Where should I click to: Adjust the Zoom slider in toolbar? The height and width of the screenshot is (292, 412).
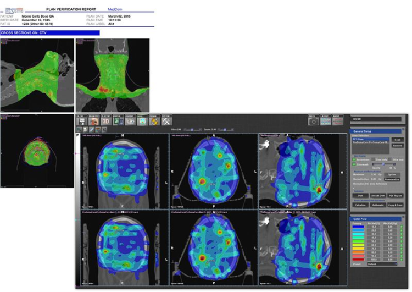tap(225, 129)
